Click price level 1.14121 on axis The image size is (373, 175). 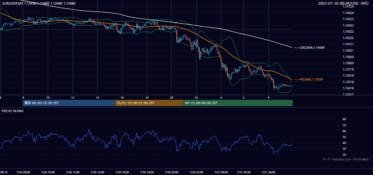[x=348, y=44]
